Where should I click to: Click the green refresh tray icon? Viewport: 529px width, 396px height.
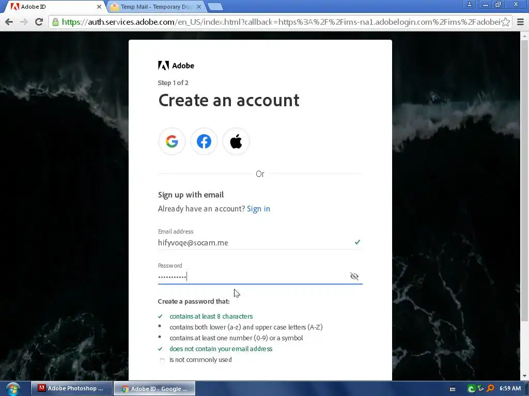click(471, 389)
